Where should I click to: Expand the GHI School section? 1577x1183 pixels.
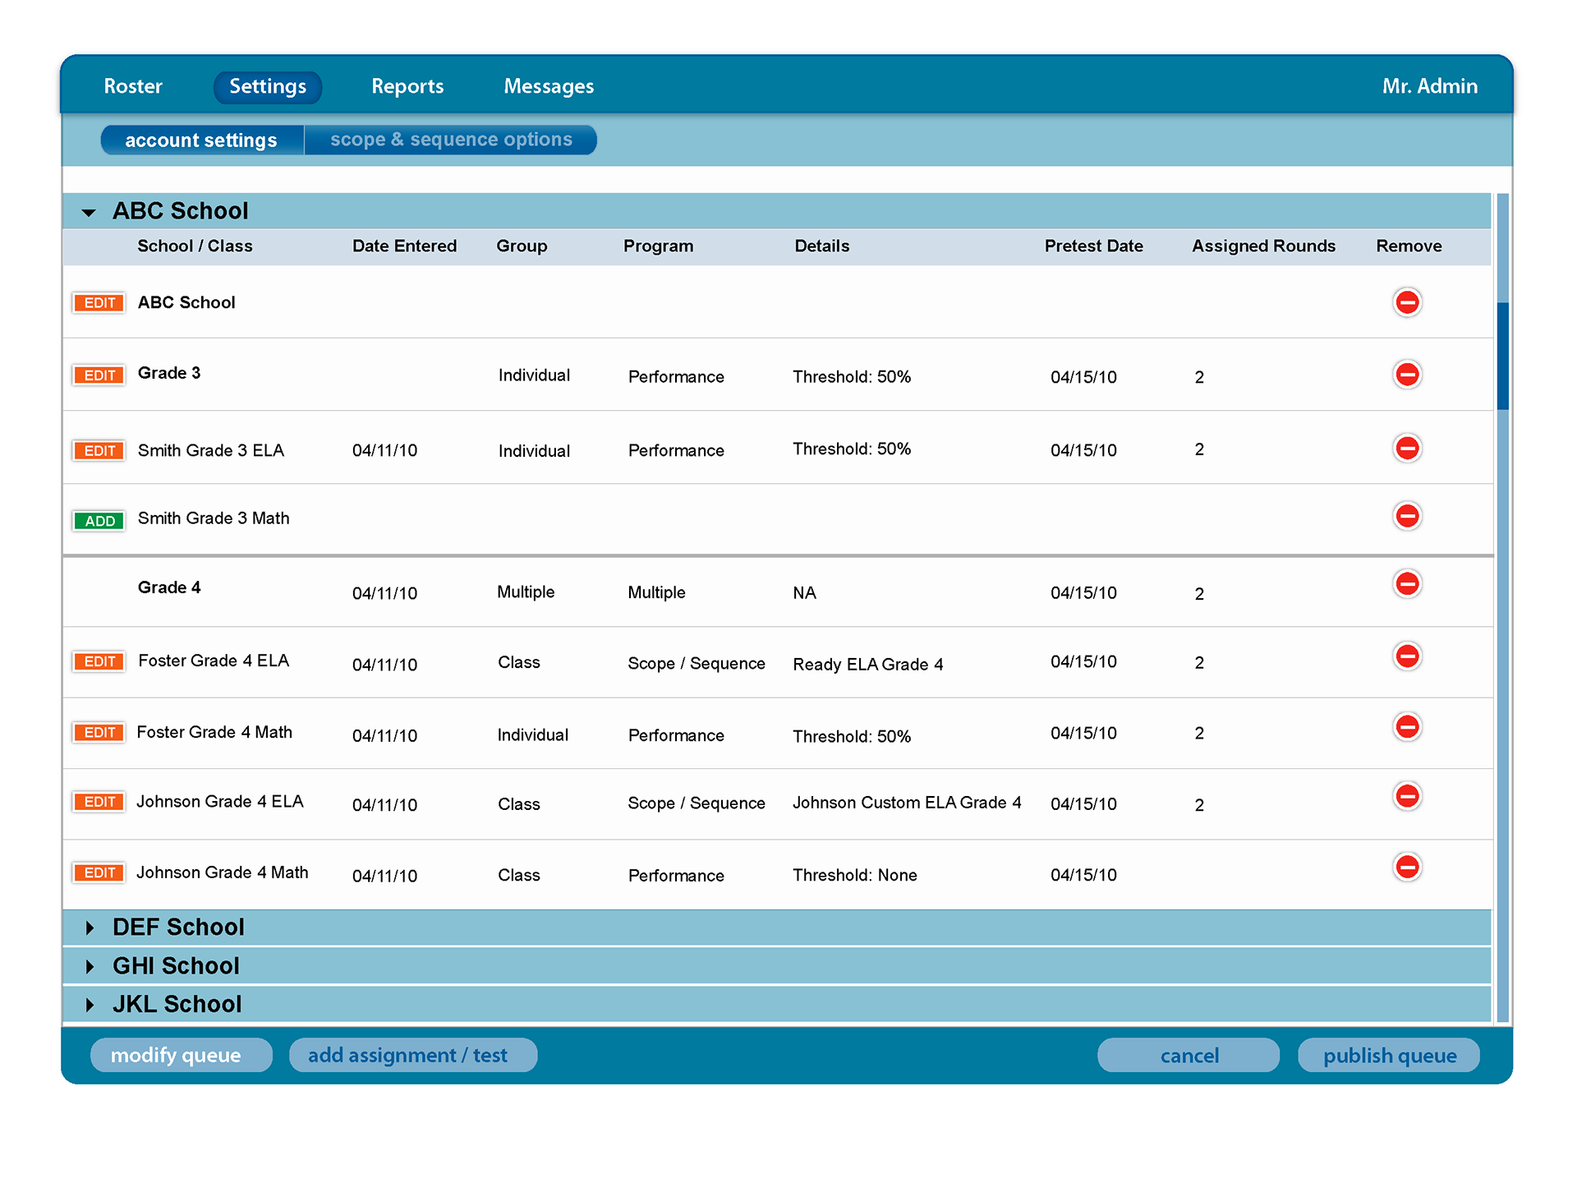click(x=90, y=967)
